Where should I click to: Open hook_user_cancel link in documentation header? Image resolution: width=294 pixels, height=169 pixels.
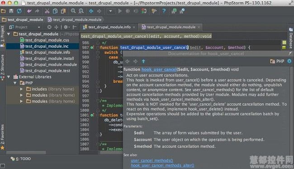tap(159, 69)
